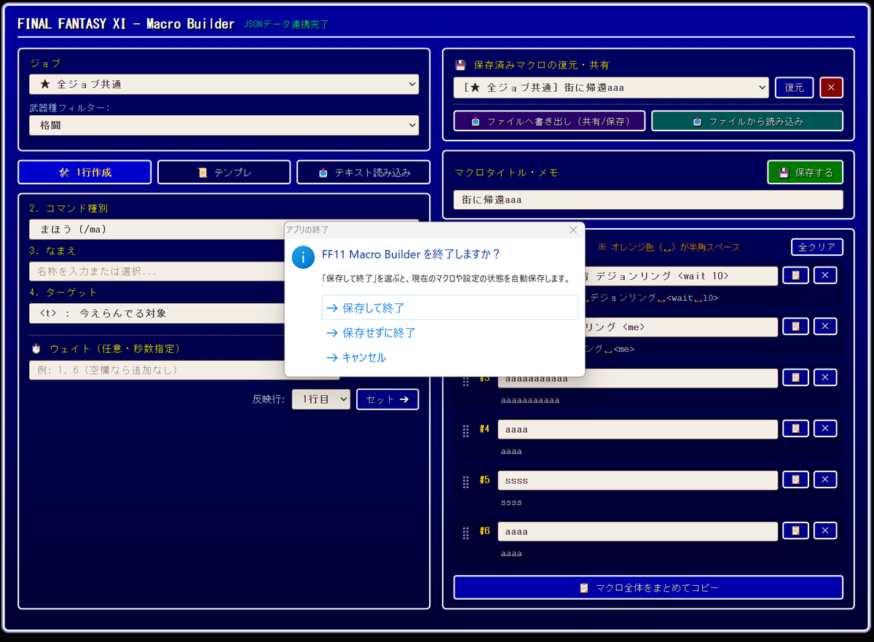Click line #4 input field aaaa

click(638, 429)
